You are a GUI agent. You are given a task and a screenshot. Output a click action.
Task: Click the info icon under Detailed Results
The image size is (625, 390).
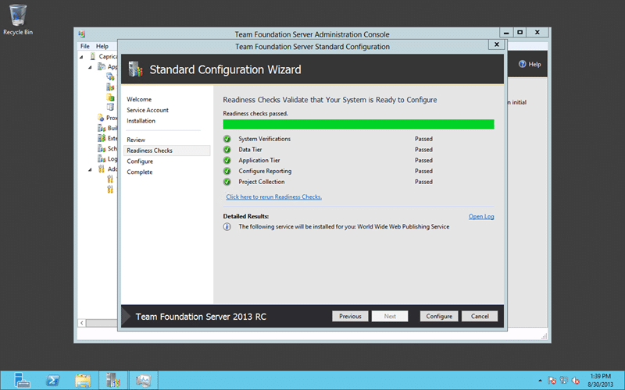coord(227,227)
